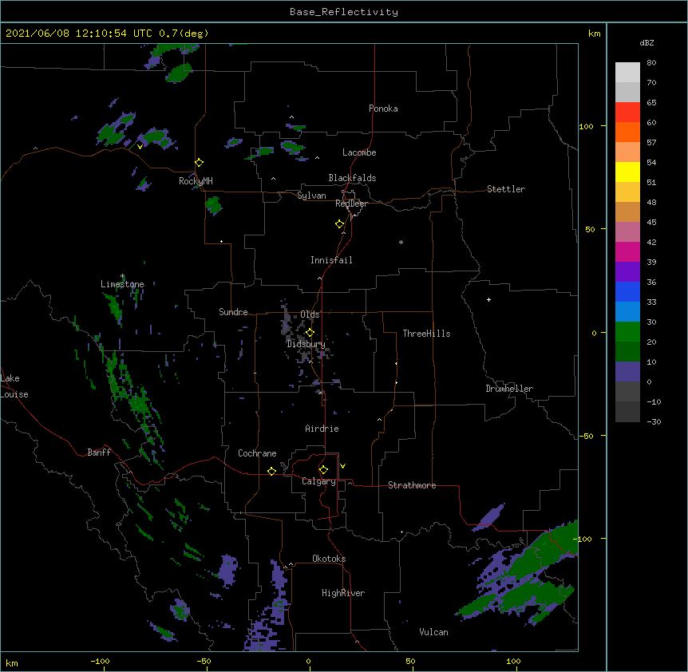Pick the bright yellow 51-54 dBZ swatch
The width and height of the screenshot is (688, 672).
tap(627, 172)
